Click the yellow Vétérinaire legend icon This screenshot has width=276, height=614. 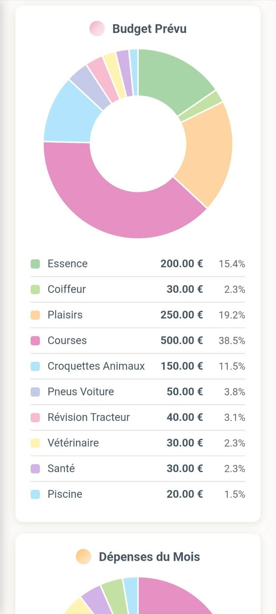tap(35, 443)
